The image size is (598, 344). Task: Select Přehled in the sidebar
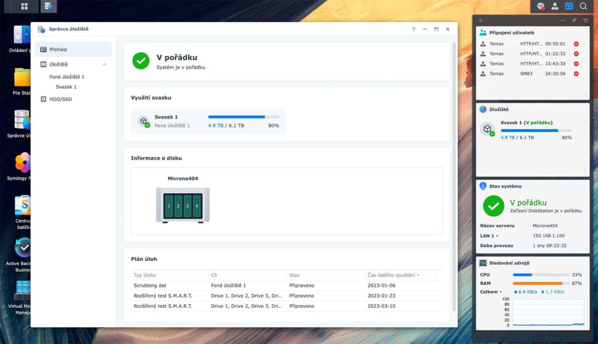73,50
